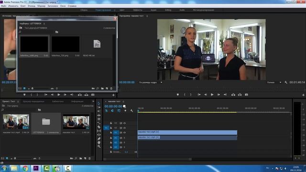Click trash icon in LETTERBOX bin window
Viewport: 306px width, 172px height.
pos(111,88)
